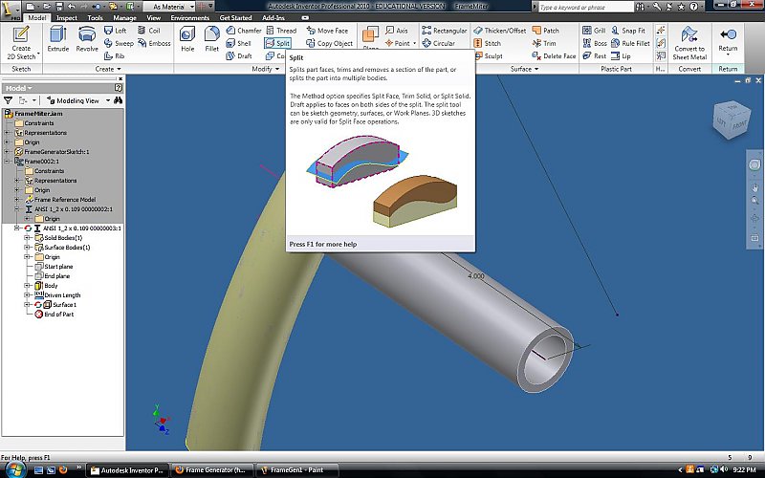
Task: Open the Model browser header dropdown
Action: (18, 88)
